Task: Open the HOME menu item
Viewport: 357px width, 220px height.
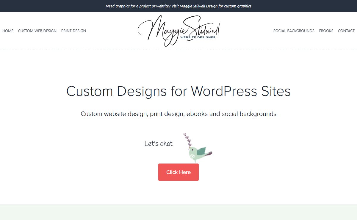Action: click(x=8, y=31)
